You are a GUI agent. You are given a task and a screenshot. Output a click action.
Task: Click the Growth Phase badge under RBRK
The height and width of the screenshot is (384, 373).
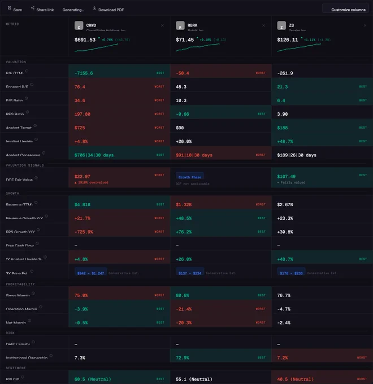point(190,177)
